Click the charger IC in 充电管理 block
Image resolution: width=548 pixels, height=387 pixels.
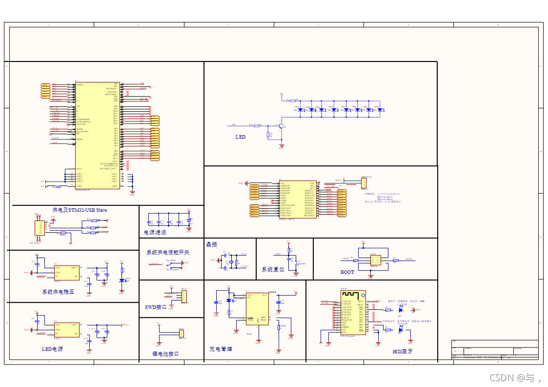(257, 309)
